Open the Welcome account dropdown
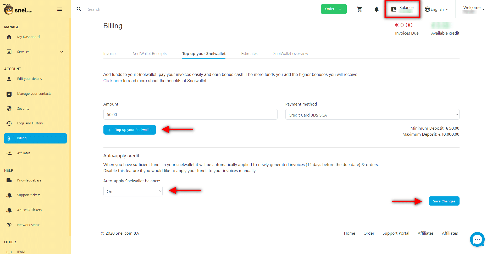 point(474,9)
